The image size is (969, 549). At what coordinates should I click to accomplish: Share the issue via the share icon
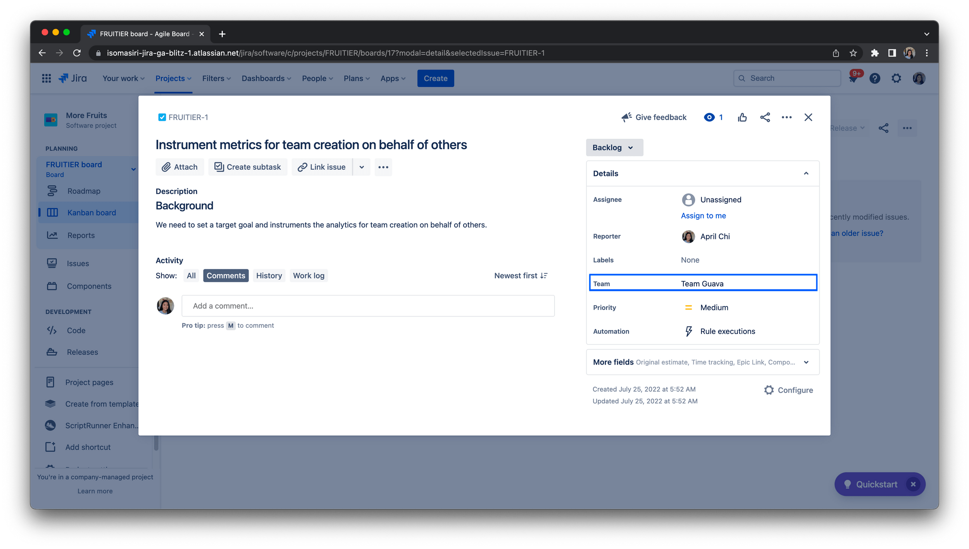[765, 117]
